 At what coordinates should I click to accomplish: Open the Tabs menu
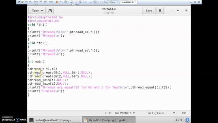(x=46, y=2)
